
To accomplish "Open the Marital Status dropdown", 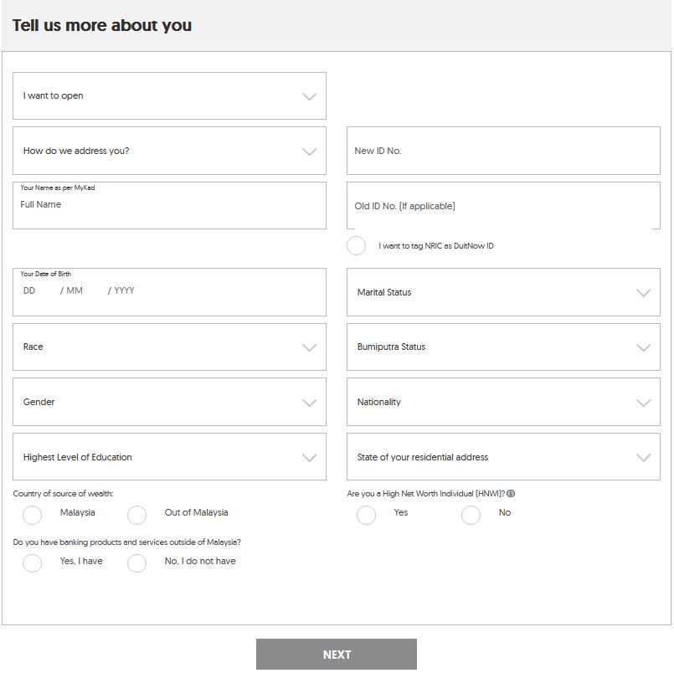I will pos(503,293).
